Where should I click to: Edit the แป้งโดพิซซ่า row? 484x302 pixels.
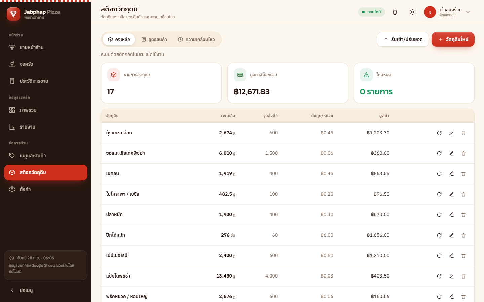[451, 276]
